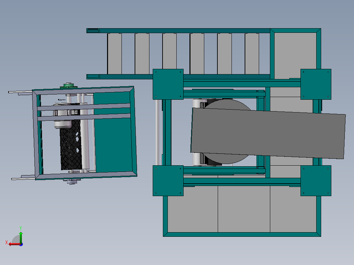
Task: Select the green bearing housing atop the left frame
Action: [x=69, y=86]
